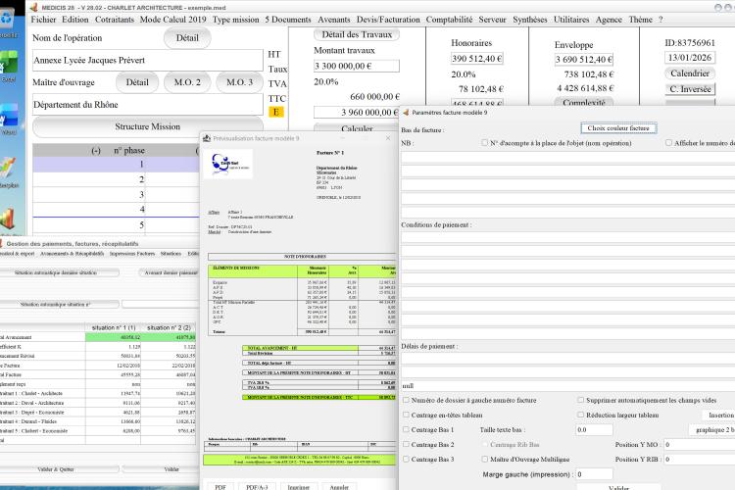This screenshot has width=735, height=490.
Task: Click the Détail des Travaux button
Action: pyautogui.click(x=357, y=34)
